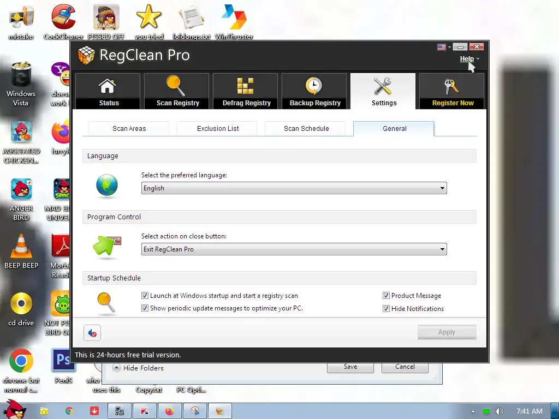This screenshot has height=419, width=559.
Task: Open the CockCleaner desktop icon
Action: coord(63,22)
